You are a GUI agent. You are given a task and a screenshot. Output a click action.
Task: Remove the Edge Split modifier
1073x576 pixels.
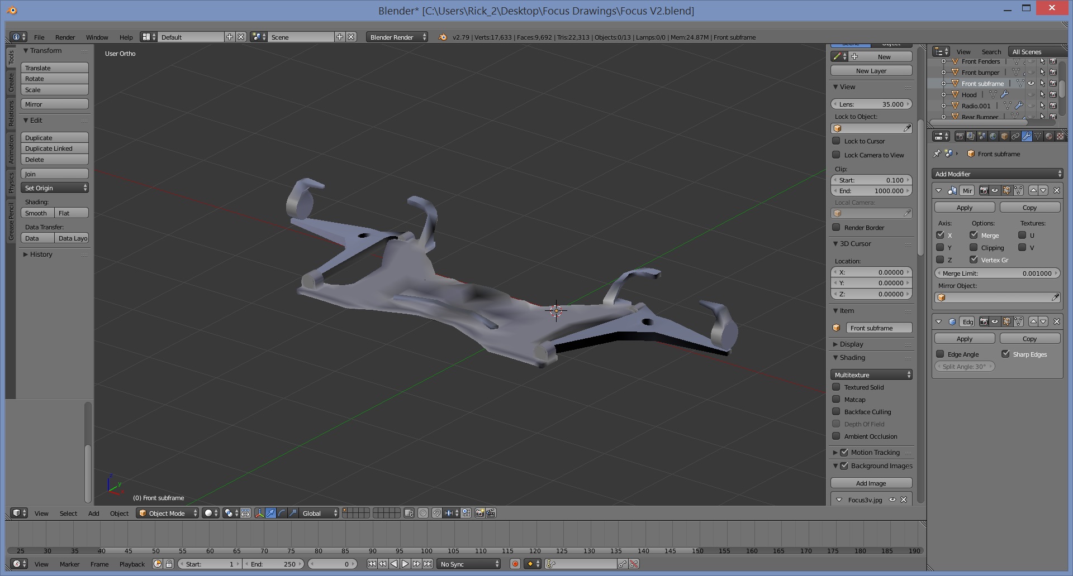[x=1056, y=321]
